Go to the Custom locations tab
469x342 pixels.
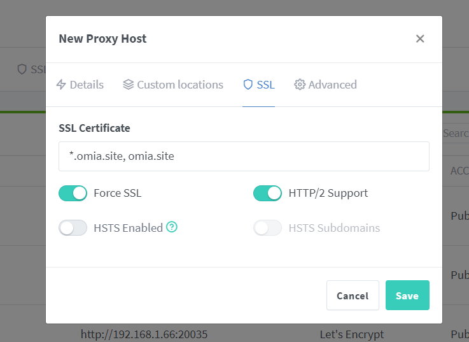point(180,85)
